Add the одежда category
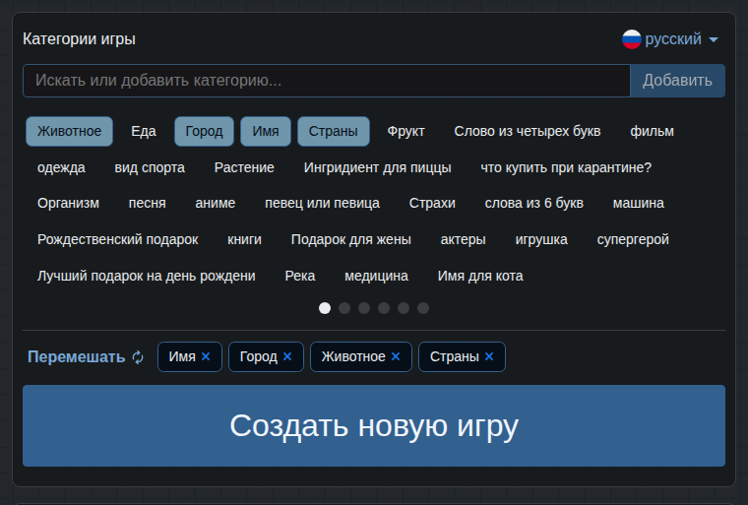 point(61,167)
